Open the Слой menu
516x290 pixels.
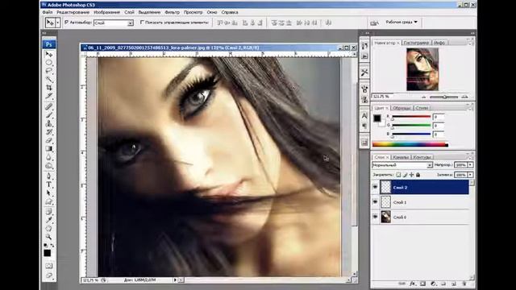click(129, 12)
